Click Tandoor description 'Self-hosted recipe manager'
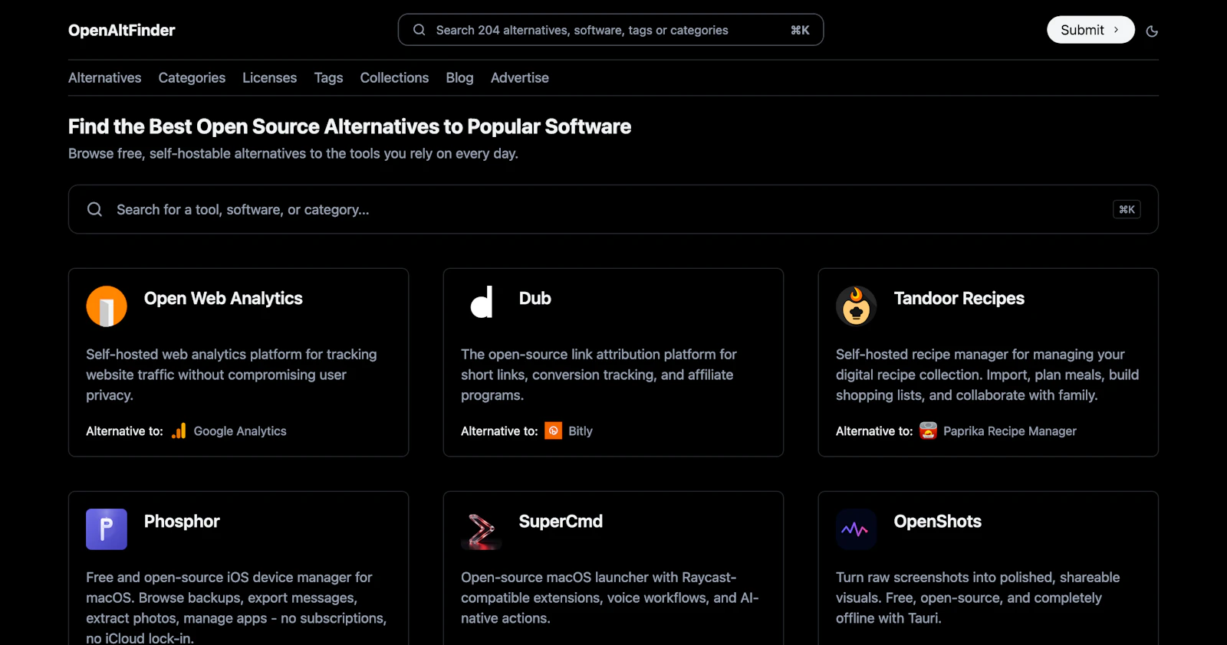This screenshot has height=645, width=1227. [x=987, y=375]
